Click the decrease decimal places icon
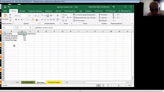Viewport: 164px width, 92px height. (66, 20)
